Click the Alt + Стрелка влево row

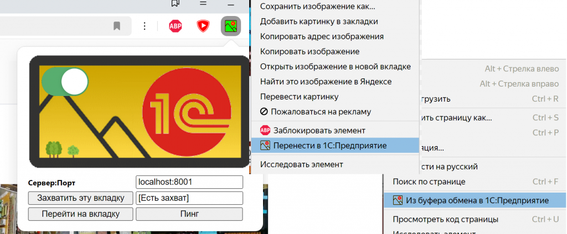[x=493, y=68]
